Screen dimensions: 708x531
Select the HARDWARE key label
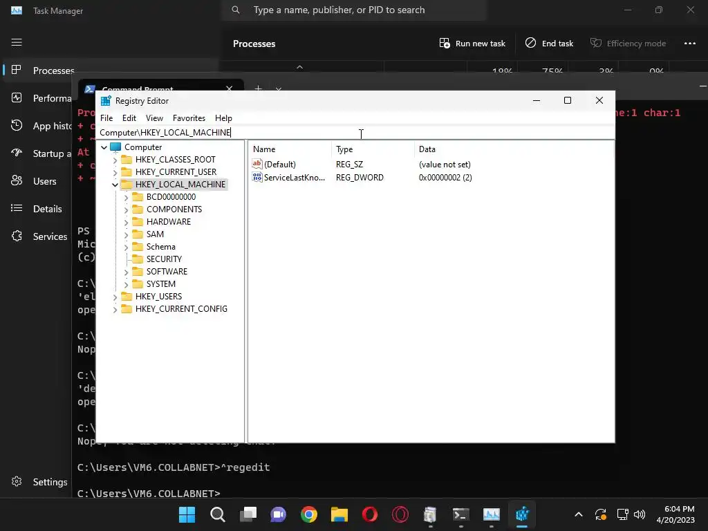[169, 222]
